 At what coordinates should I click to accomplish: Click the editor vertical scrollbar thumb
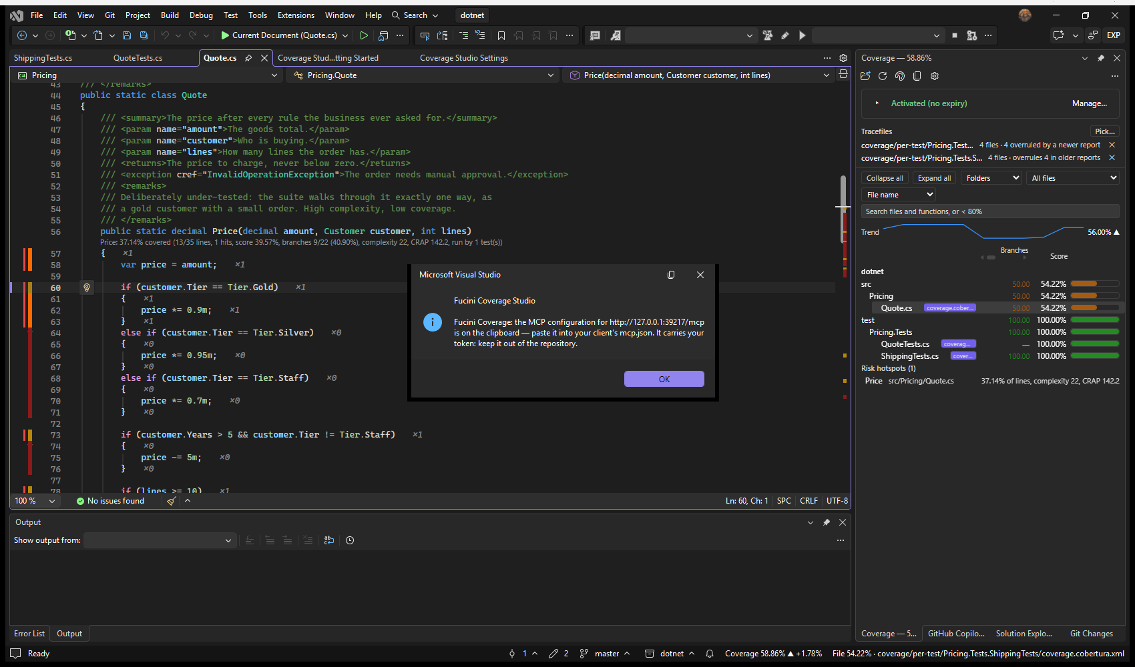point(843,209)
